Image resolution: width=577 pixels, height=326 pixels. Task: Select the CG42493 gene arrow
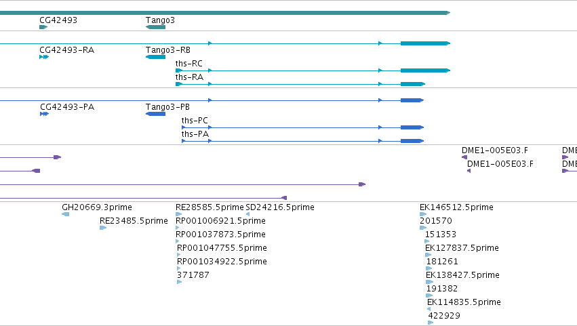click(x=43, y=27)
